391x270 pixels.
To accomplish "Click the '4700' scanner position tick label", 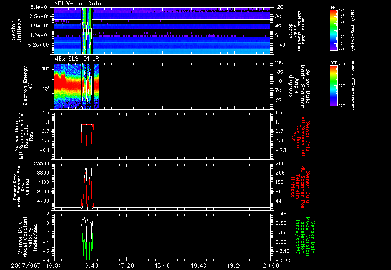I will point(44,201).
